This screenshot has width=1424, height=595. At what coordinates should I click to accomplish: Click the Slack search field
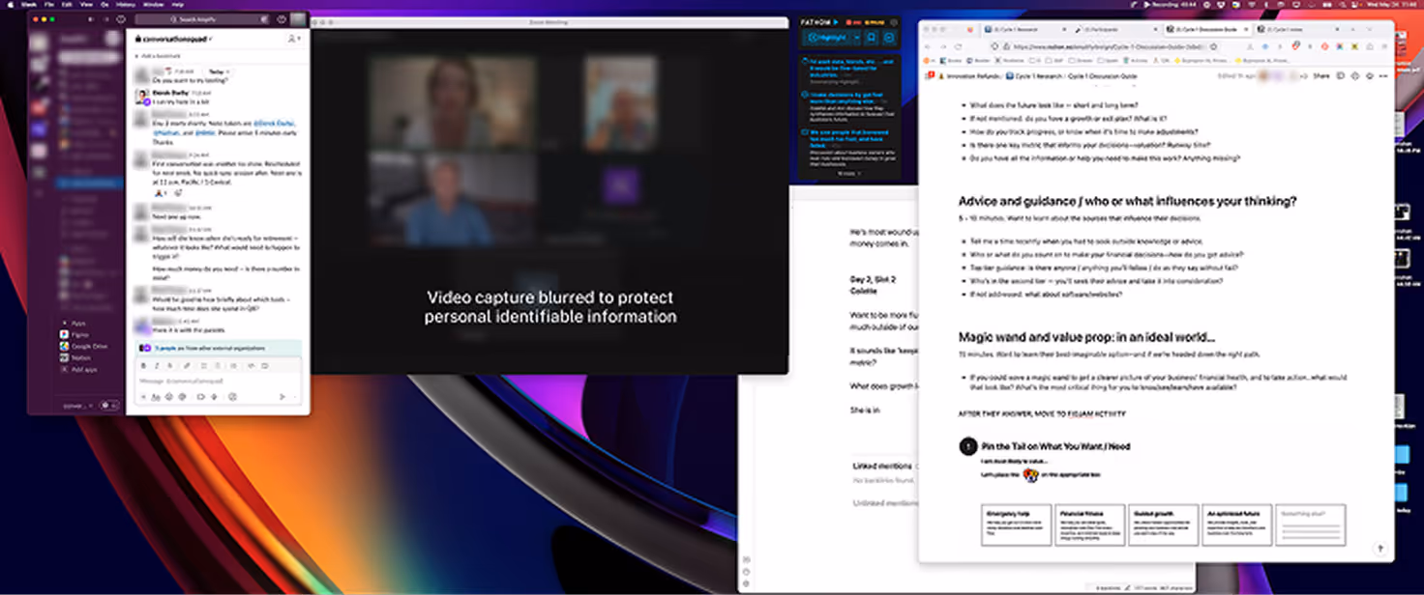tap(200, 19)
